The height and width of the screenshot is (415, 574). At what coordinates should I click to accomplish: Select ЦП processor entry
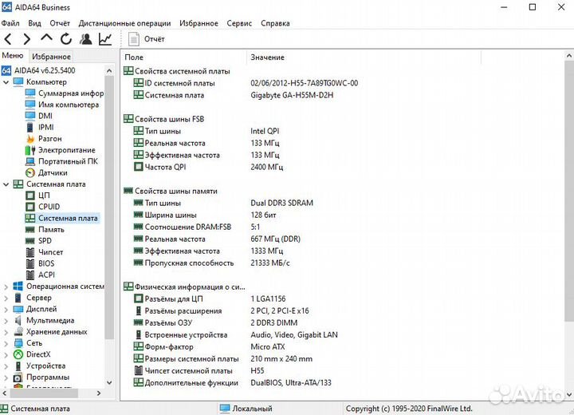37,196
